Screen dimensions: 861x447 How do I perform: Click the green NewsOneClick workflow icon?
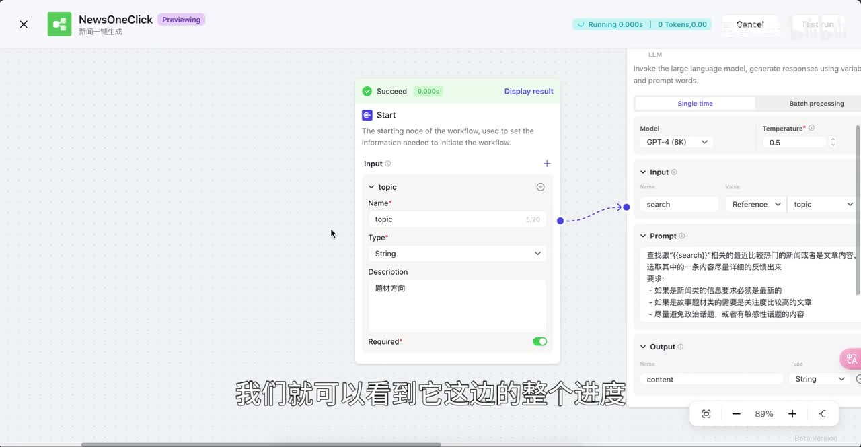tap(59, 24)
